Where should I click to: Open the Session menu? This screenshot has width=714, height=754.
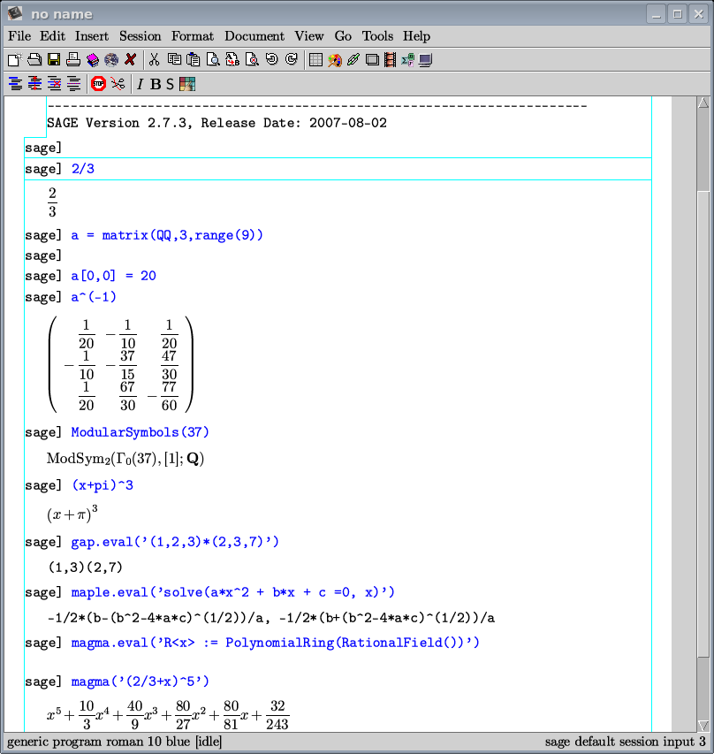point(140,36)
